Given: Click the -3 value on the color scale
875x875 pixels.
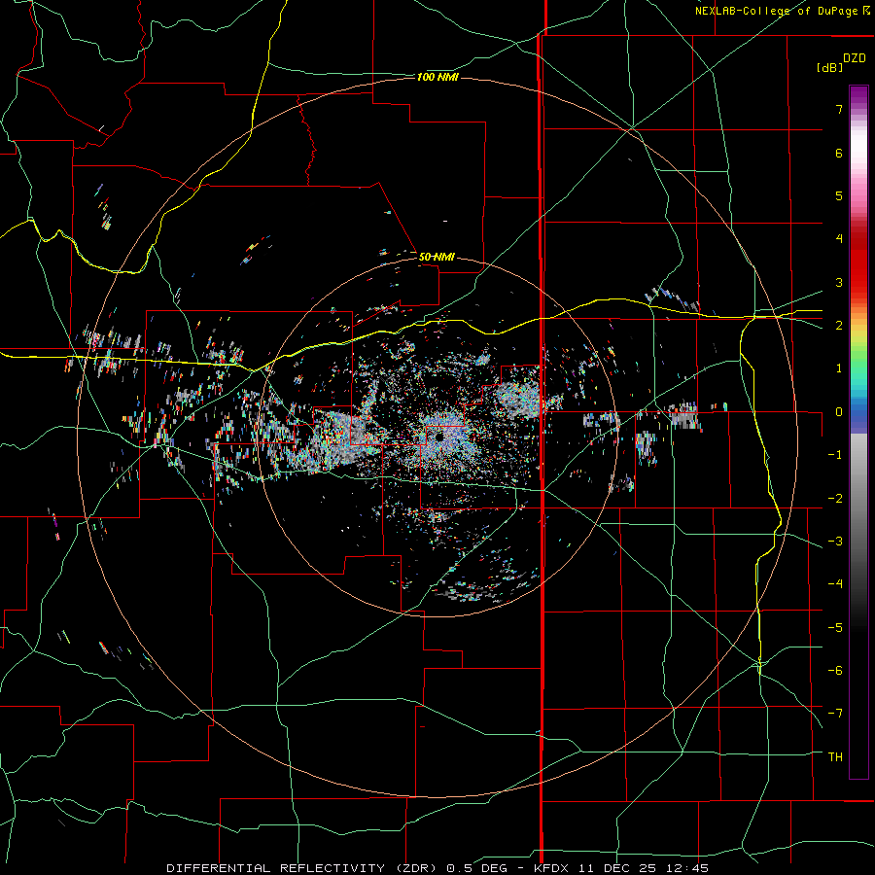Looking at the screenshot, I should click(x=835, y=542).
